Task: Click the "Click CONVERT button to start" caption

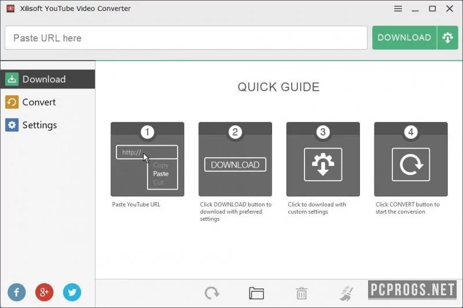Action: pos(407,208)
